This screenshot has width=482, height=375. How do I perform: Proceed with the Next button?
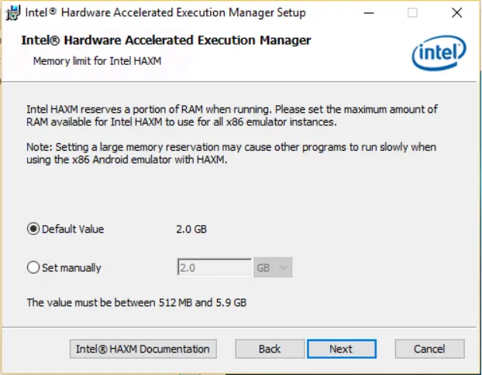pos(342,349)
